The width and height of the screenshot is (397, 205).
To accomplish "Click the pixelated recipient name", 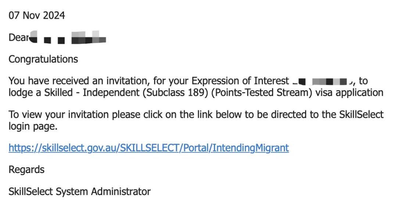I will 68,37.
